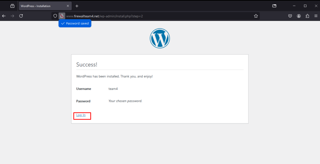Click the Username label
This screenshot has height=164, width=320.
(84, 89)
